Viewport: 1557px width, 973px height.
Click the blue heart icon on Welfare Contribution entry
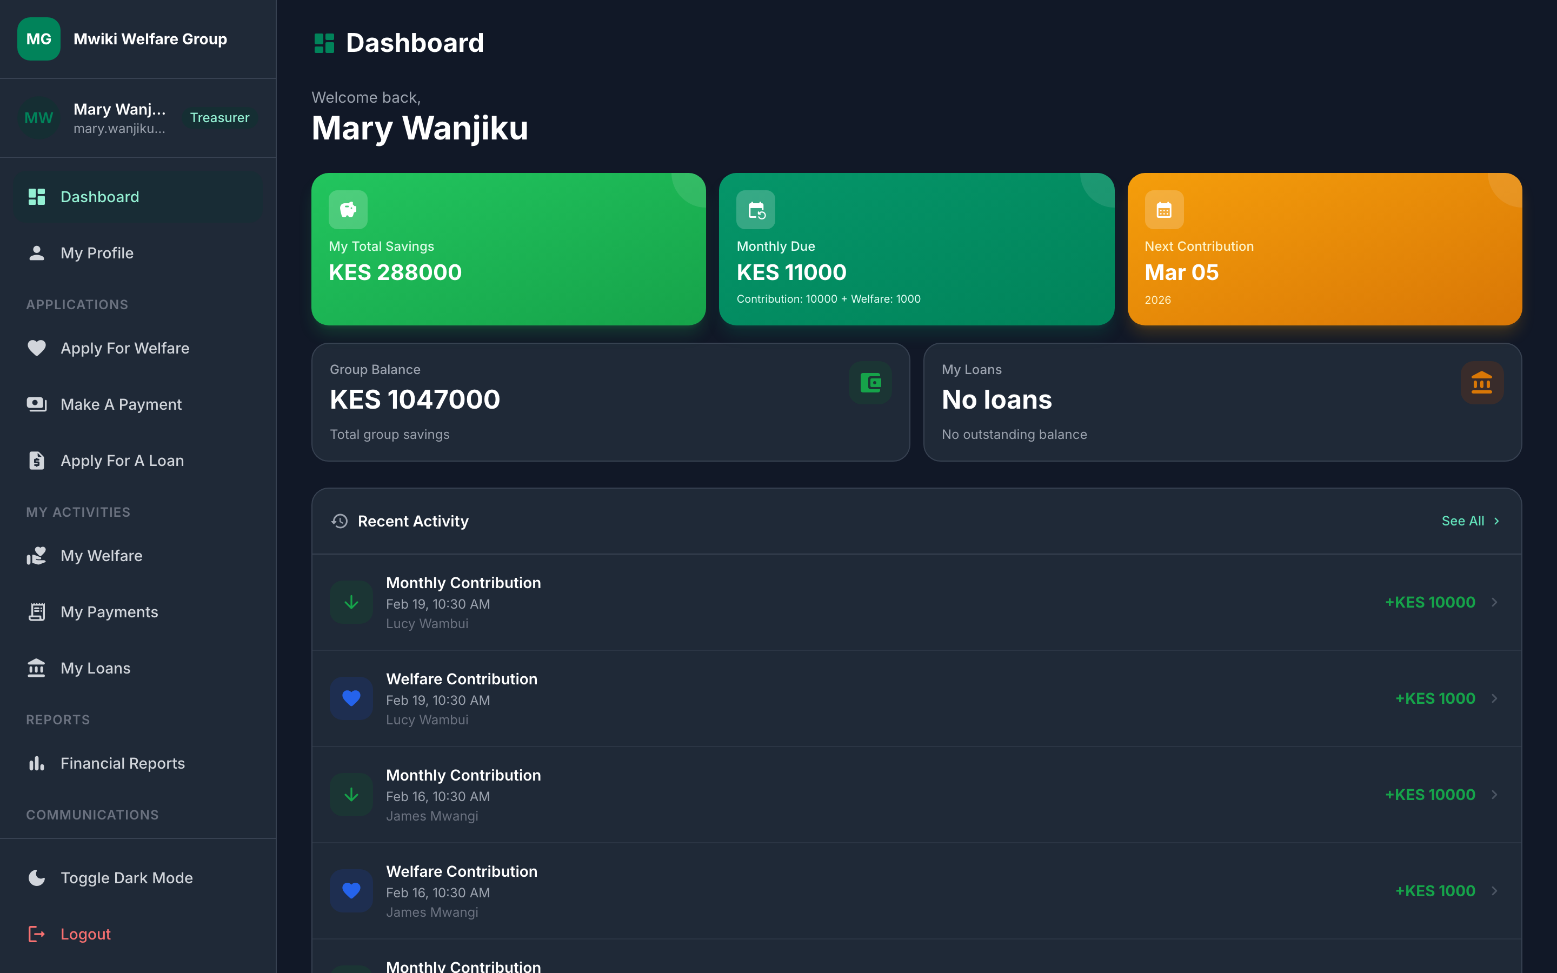(x=351, y=697)
